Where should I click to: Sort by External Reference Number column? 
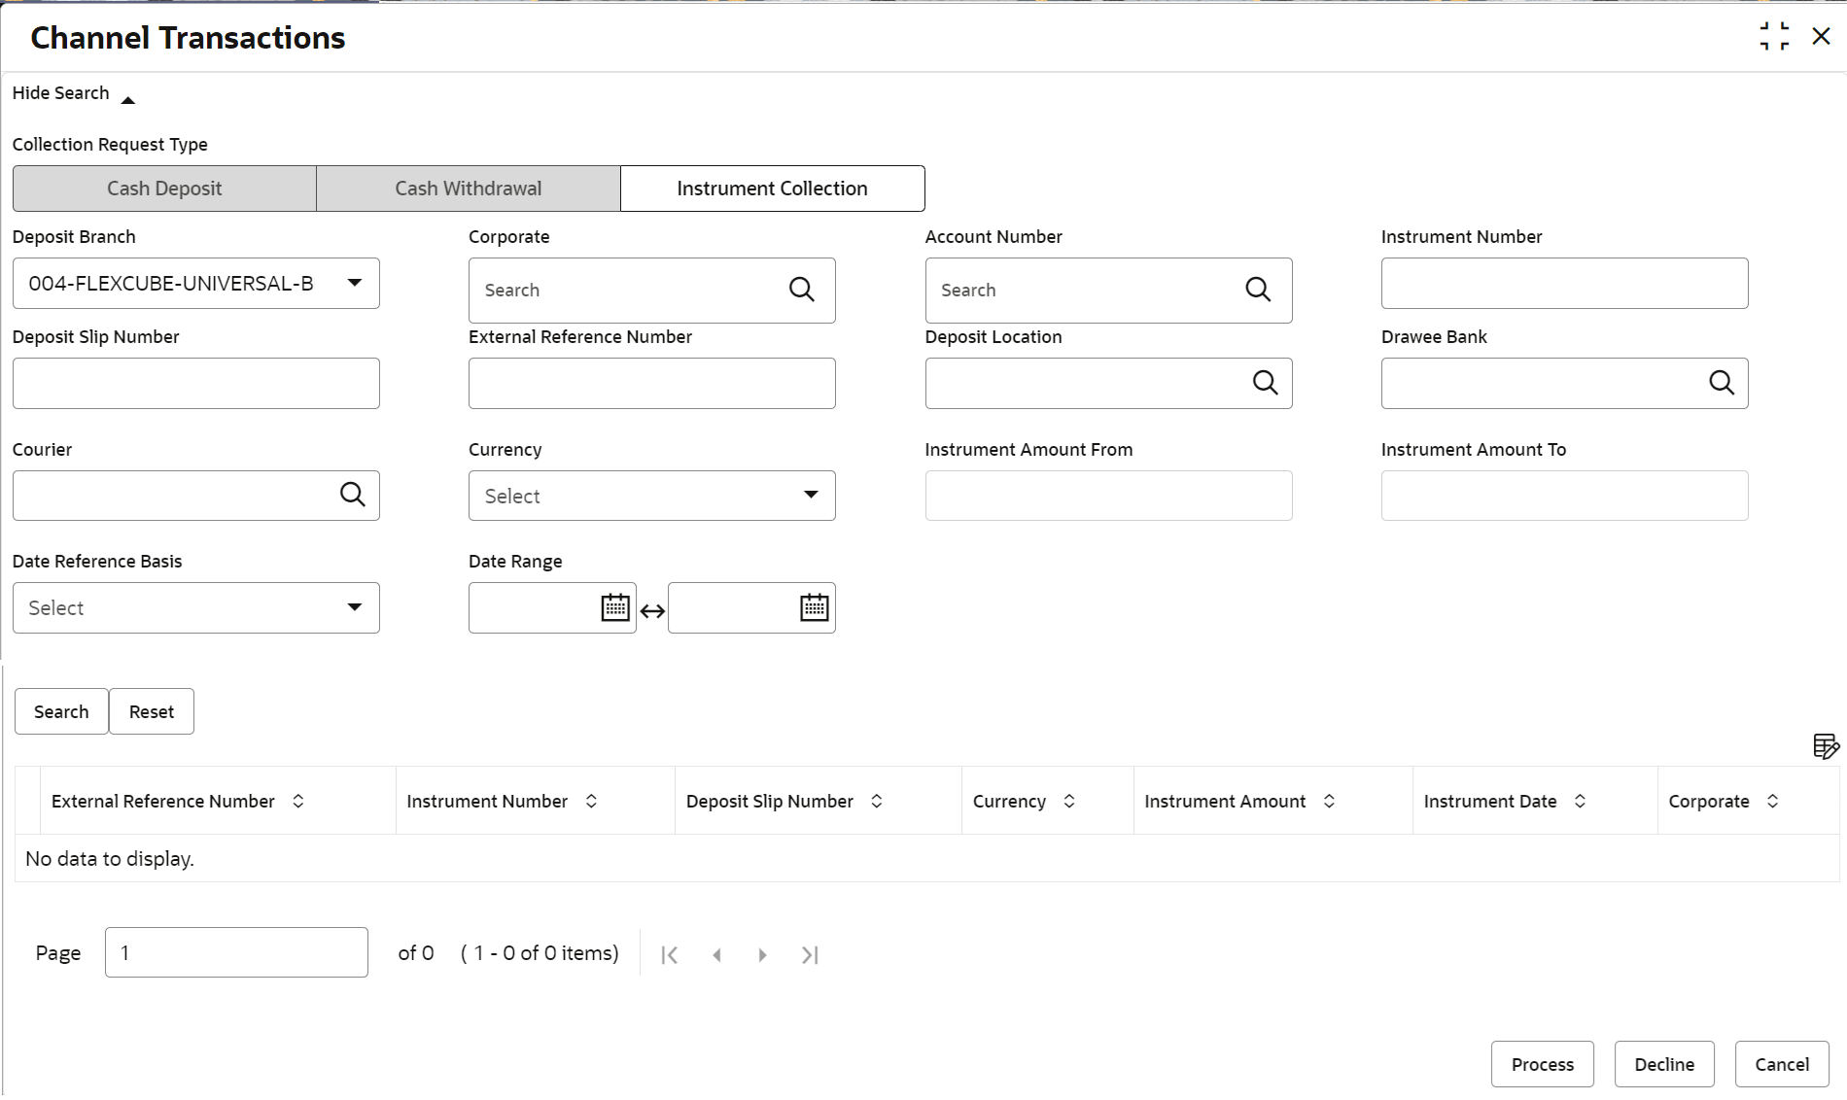298,801
